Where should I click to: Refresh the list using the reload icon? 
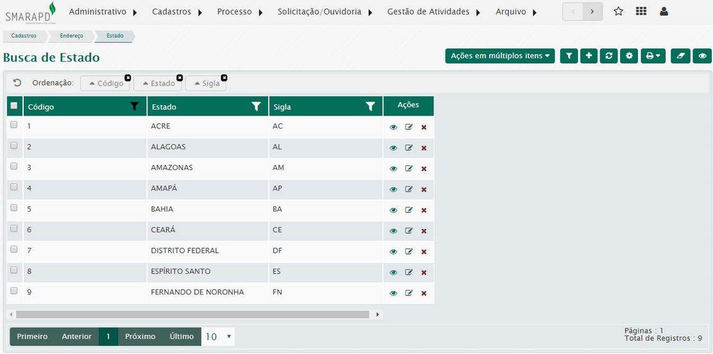608,56
